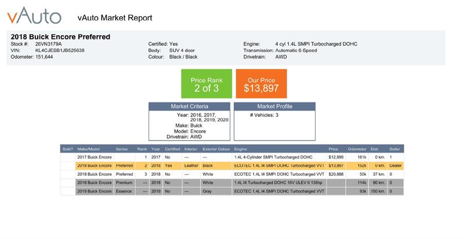Click the distance '90 km.'

(x=379, y=183)
